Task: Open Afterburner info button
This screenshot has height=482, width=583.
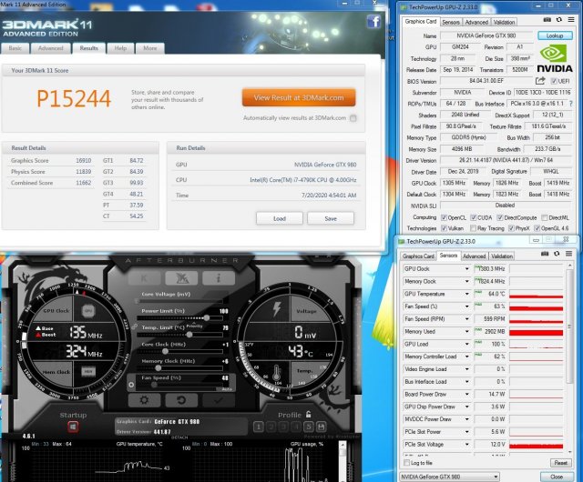Action: (x=217, y=277)
